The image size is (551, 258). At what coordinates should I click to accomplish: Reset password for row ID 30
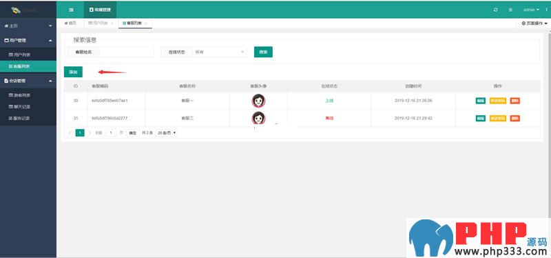pos(497,101)
